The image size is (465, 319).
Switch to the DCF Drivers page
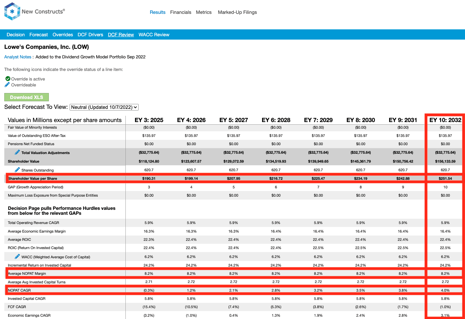pyautogui.click(x=90, y=35)
